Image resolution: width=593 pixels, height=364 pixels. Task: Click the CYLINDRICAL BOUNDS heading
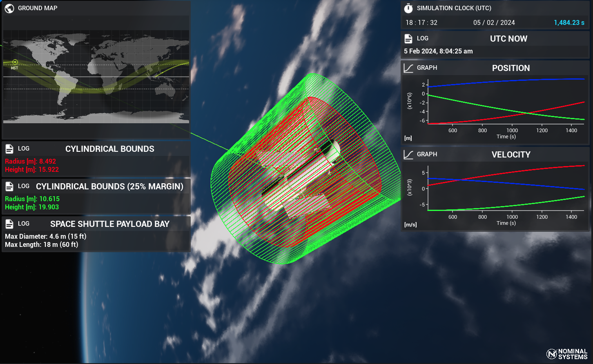tap(110, 149)
